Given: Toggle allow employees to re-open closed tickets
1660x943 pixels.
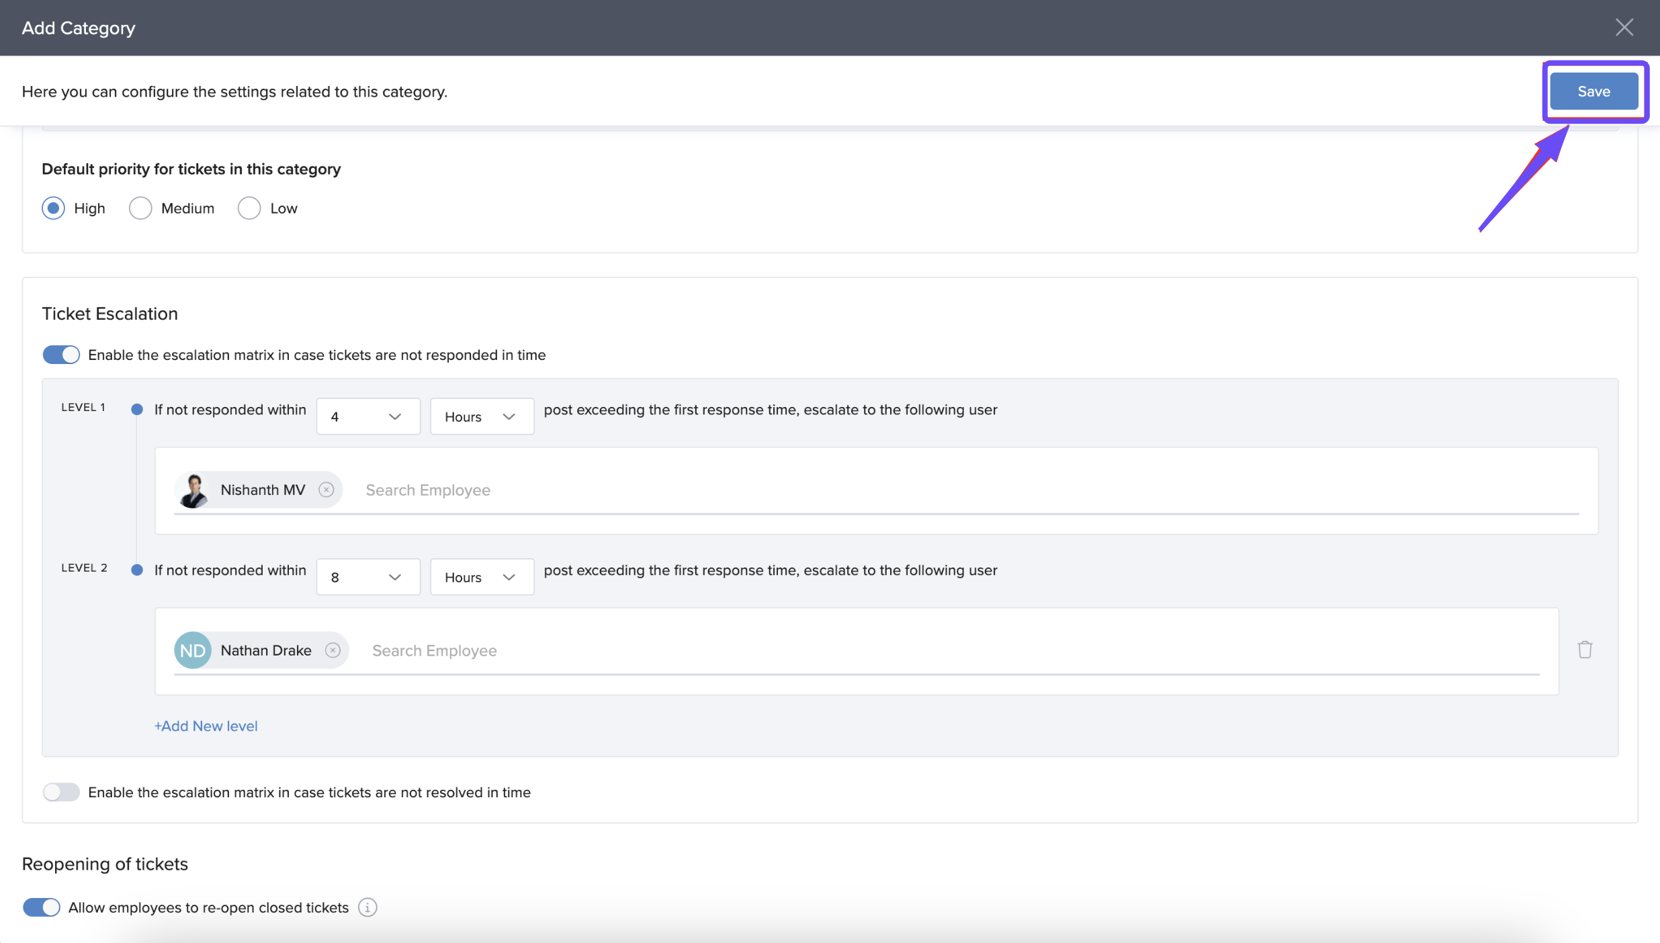Looking at the screenshot, I should click(42, 907).
